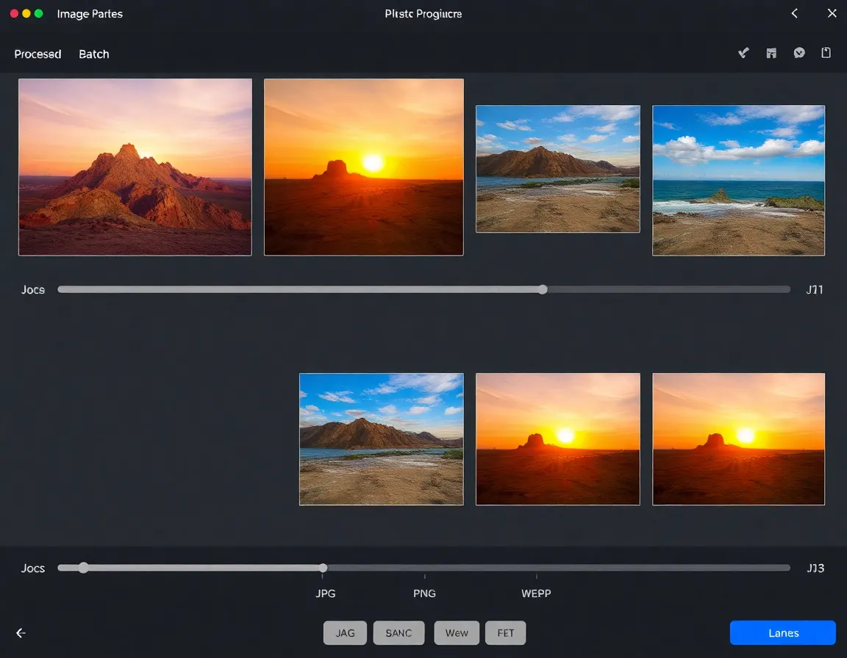This screenshot has height=658, width=847.
Task: Select the PNG format marker
Action: tap(424, 593)
